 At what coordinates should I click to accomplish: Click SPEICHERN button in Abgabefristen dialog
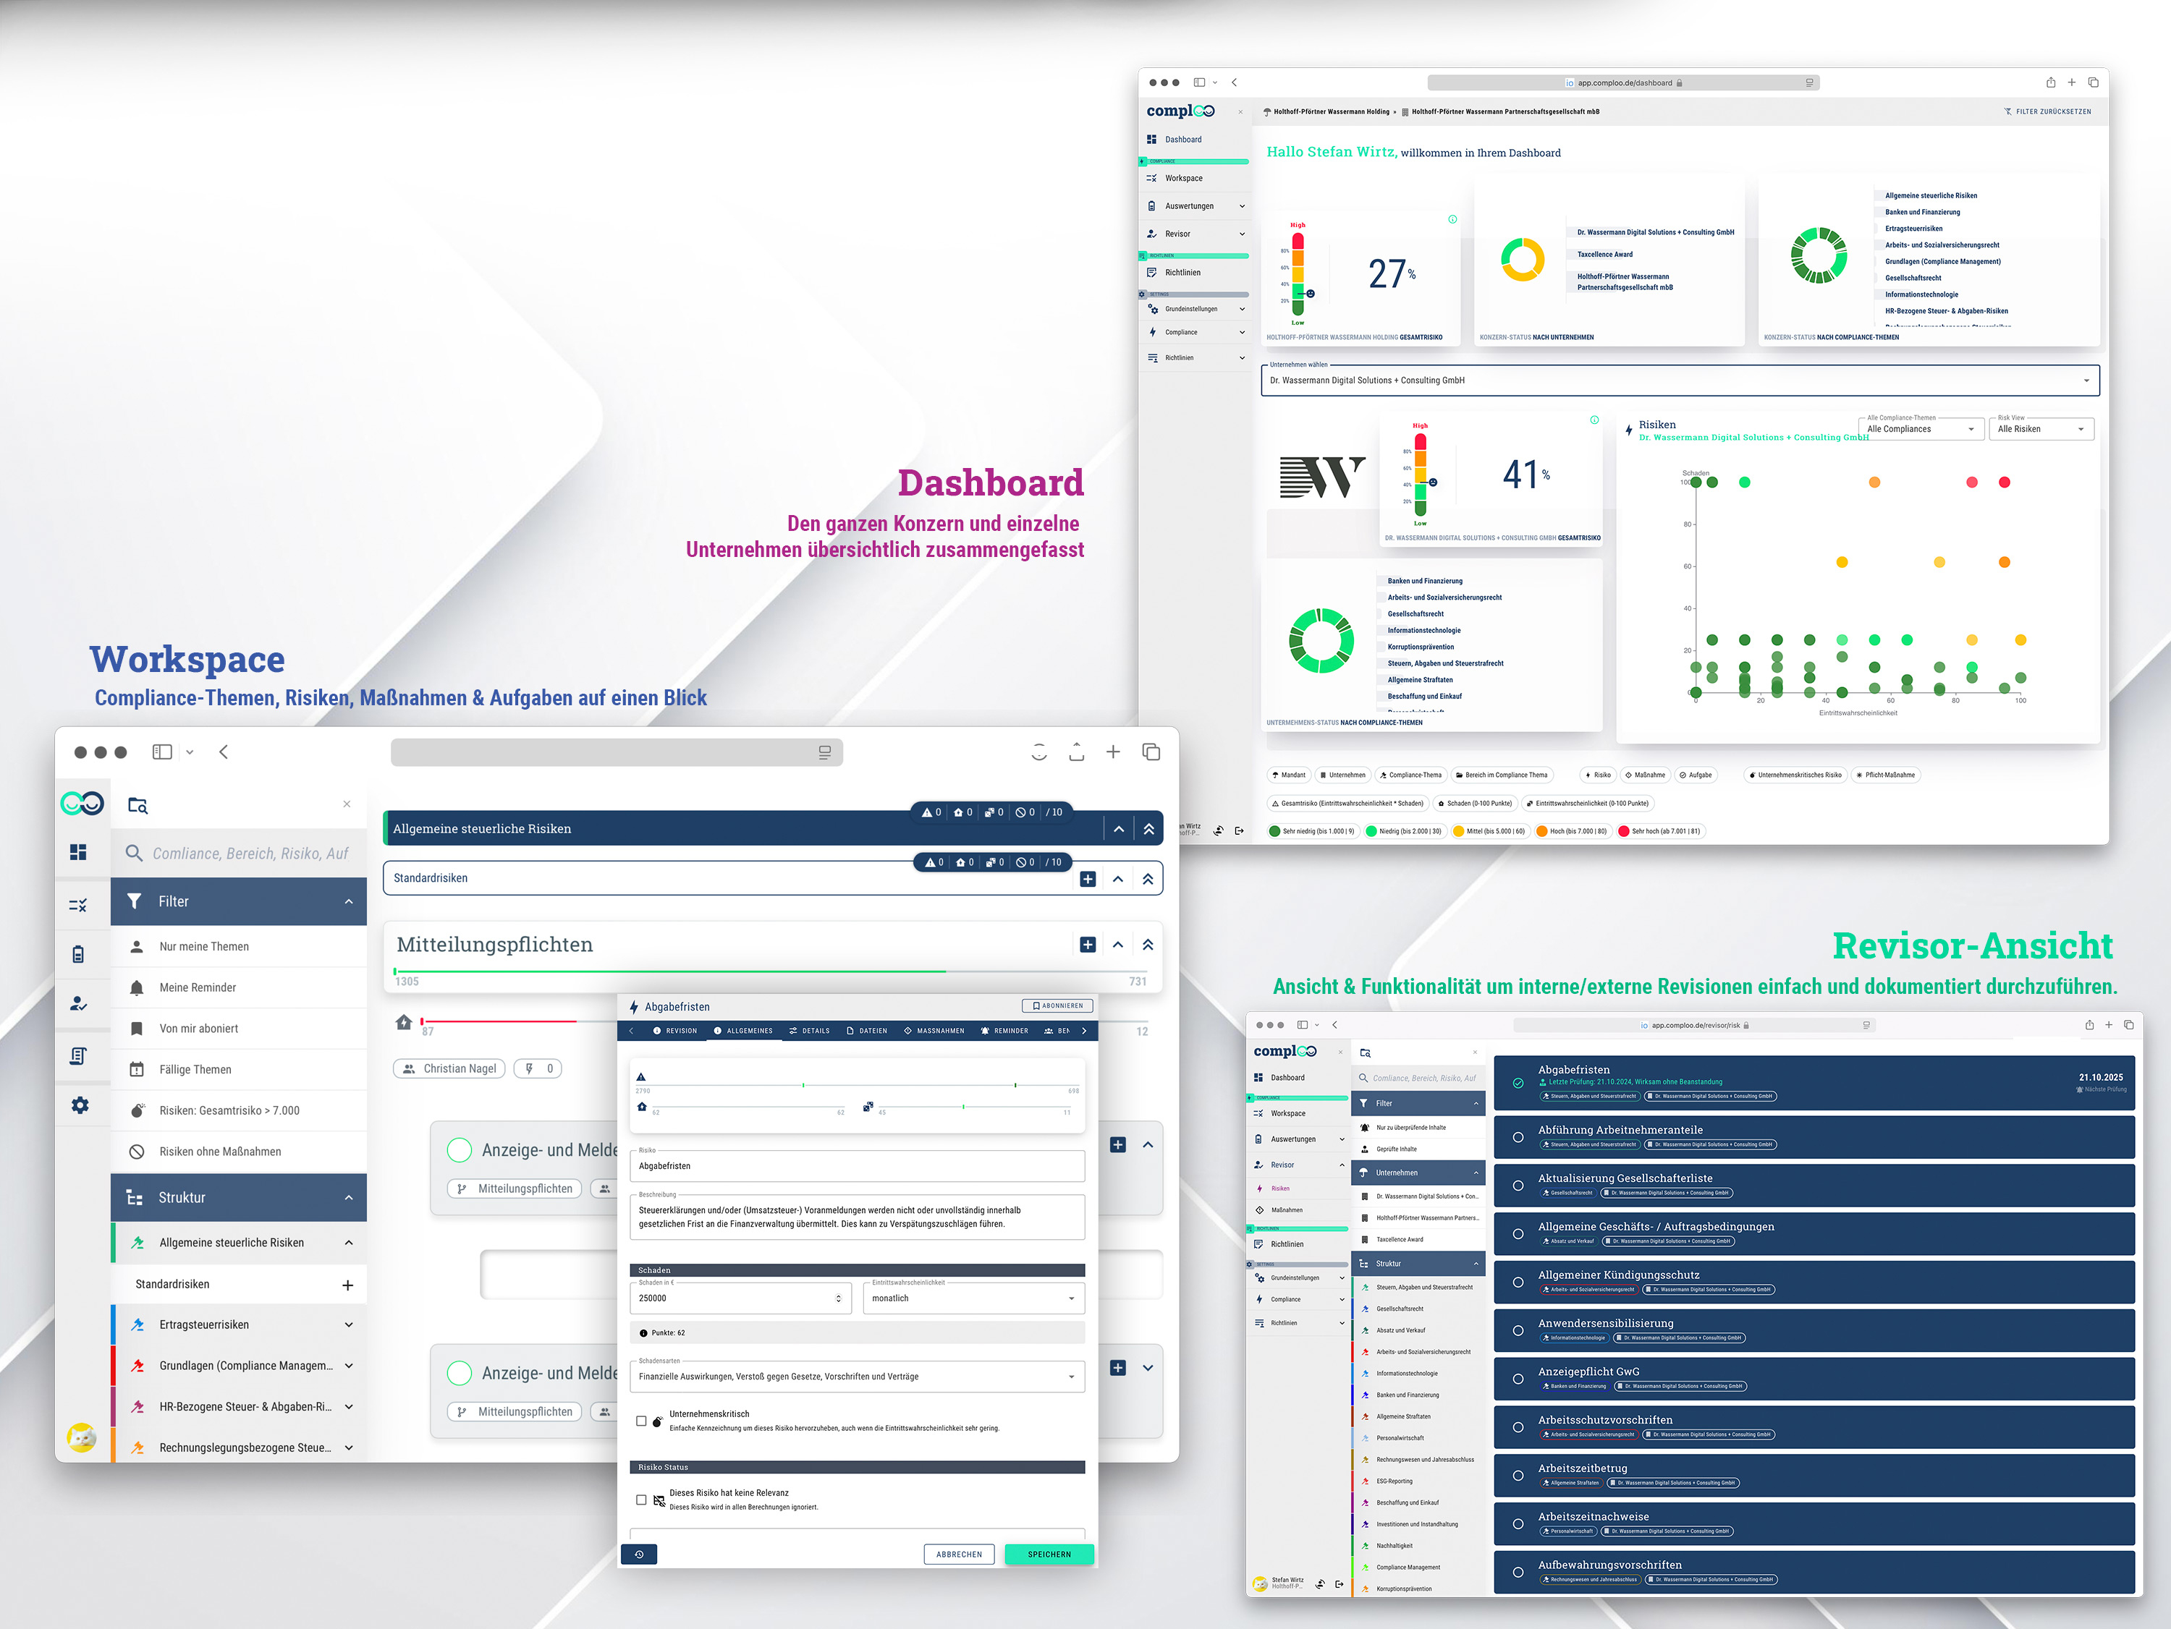click(1049, 1554)
